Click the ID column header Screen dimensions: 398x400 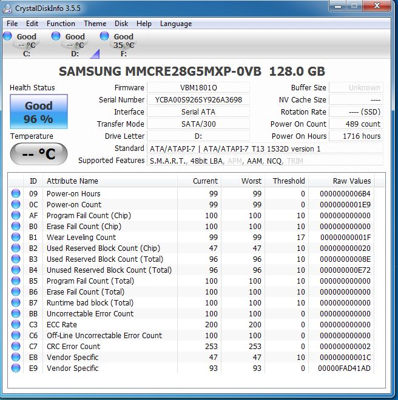(33, 181)
